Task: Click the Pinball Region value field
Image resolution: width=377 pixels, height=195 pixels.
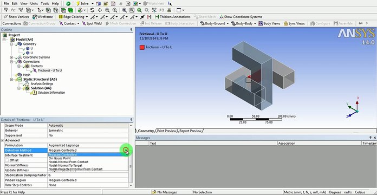Action: pyautogui.click(x=88, y=180)
